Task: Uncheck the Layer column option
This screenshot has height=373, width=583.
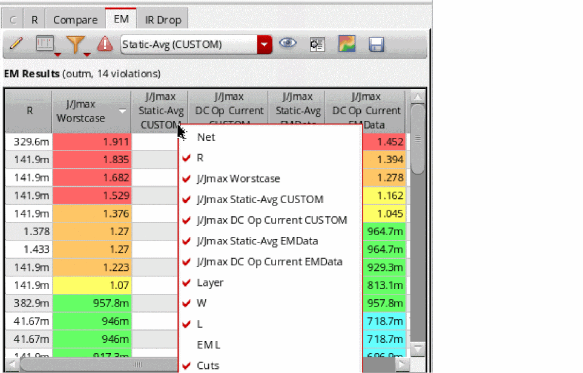Action: (x=210, y=283)
